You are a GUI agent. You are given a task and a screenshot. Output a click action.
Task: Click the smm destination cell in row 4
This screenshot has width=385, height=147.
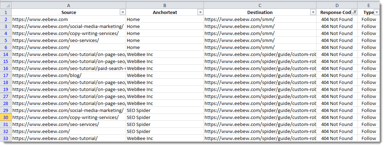260,34
